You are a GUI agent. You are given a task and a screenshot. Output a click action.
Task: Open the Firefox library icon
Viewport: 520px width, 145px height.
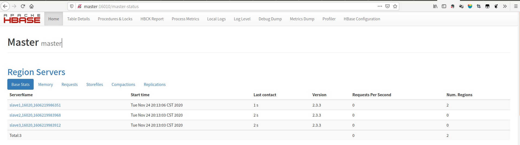coord(435,6)
